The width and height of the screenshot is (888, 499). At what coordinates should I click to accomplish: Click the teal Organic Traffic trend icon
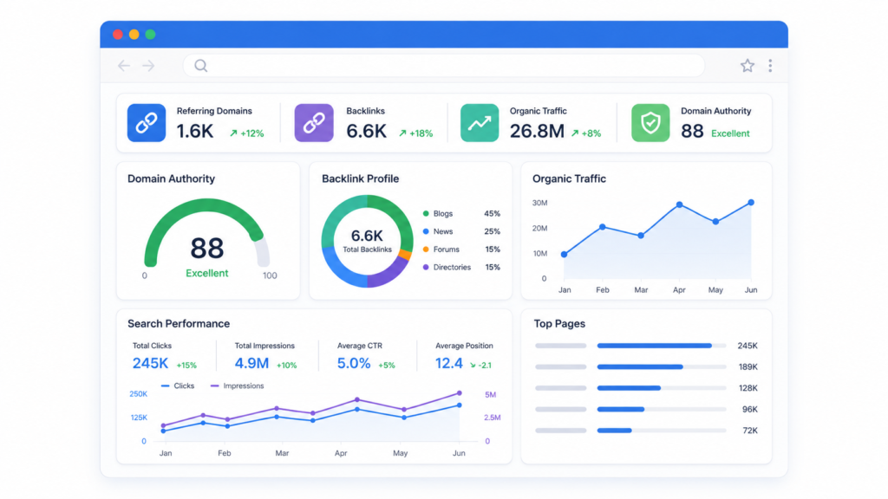[x=480, y=123]
